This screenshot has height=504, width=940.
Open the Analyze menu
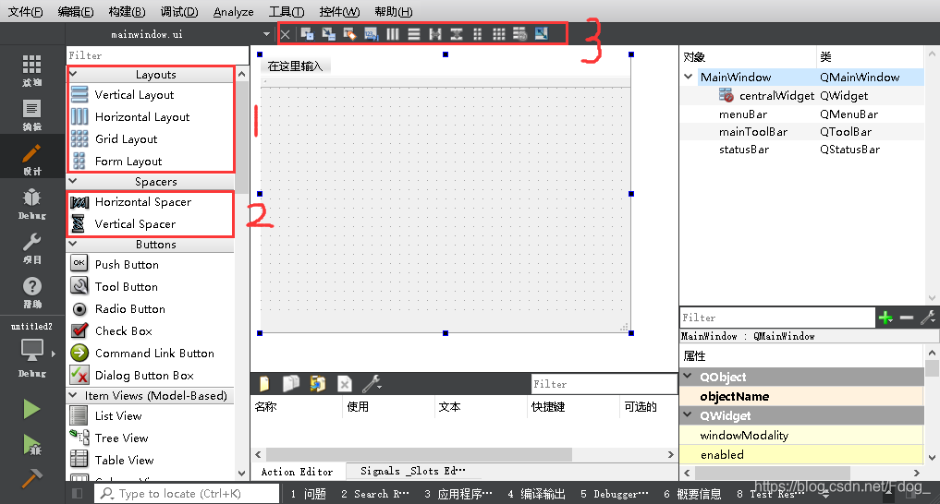pyautogui.click(x=233, y=11)
